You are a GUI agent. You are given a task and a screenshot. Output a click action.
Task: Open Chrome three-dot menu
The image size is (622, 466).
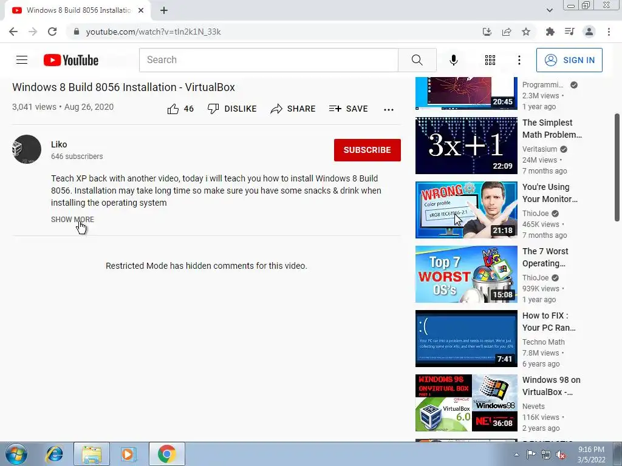coord(609,32)
